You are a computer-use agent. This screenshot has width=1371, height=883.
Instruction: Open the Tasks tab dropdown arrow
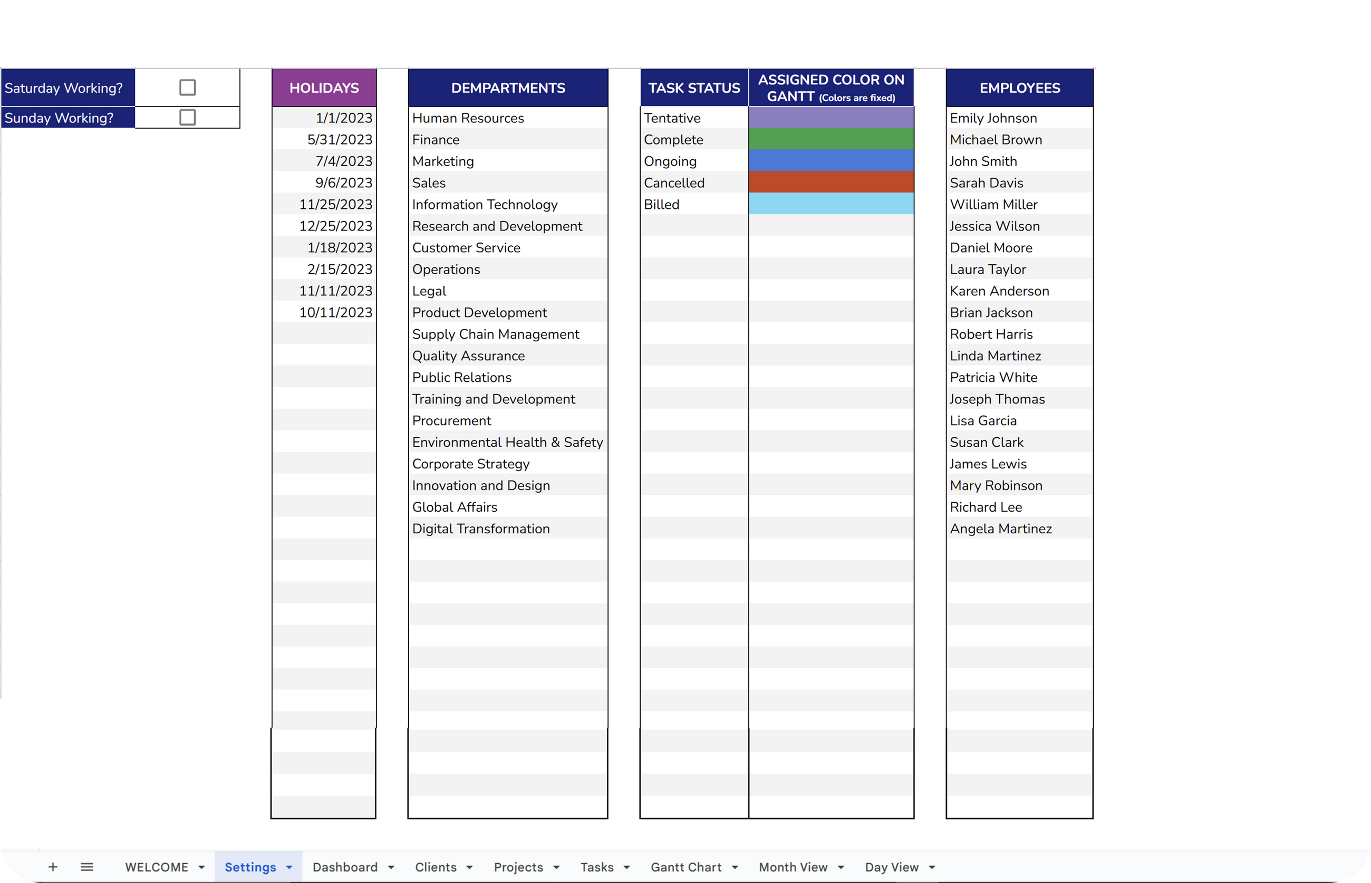pos(626,867)
